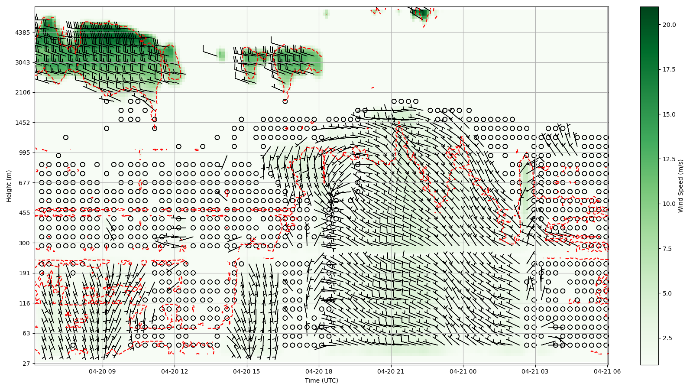Image resolution: width=693 pixels, height=390 pixels.
Task: Select the 2106 height tick label
Action: click(23, 92)
